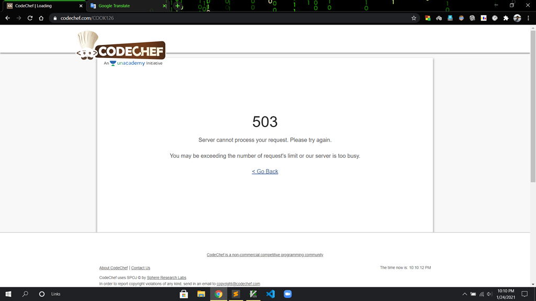Open the Windows Start menu
Viewport: 536px width, 301px height.
pyautogui.click(x=9, y=294)
